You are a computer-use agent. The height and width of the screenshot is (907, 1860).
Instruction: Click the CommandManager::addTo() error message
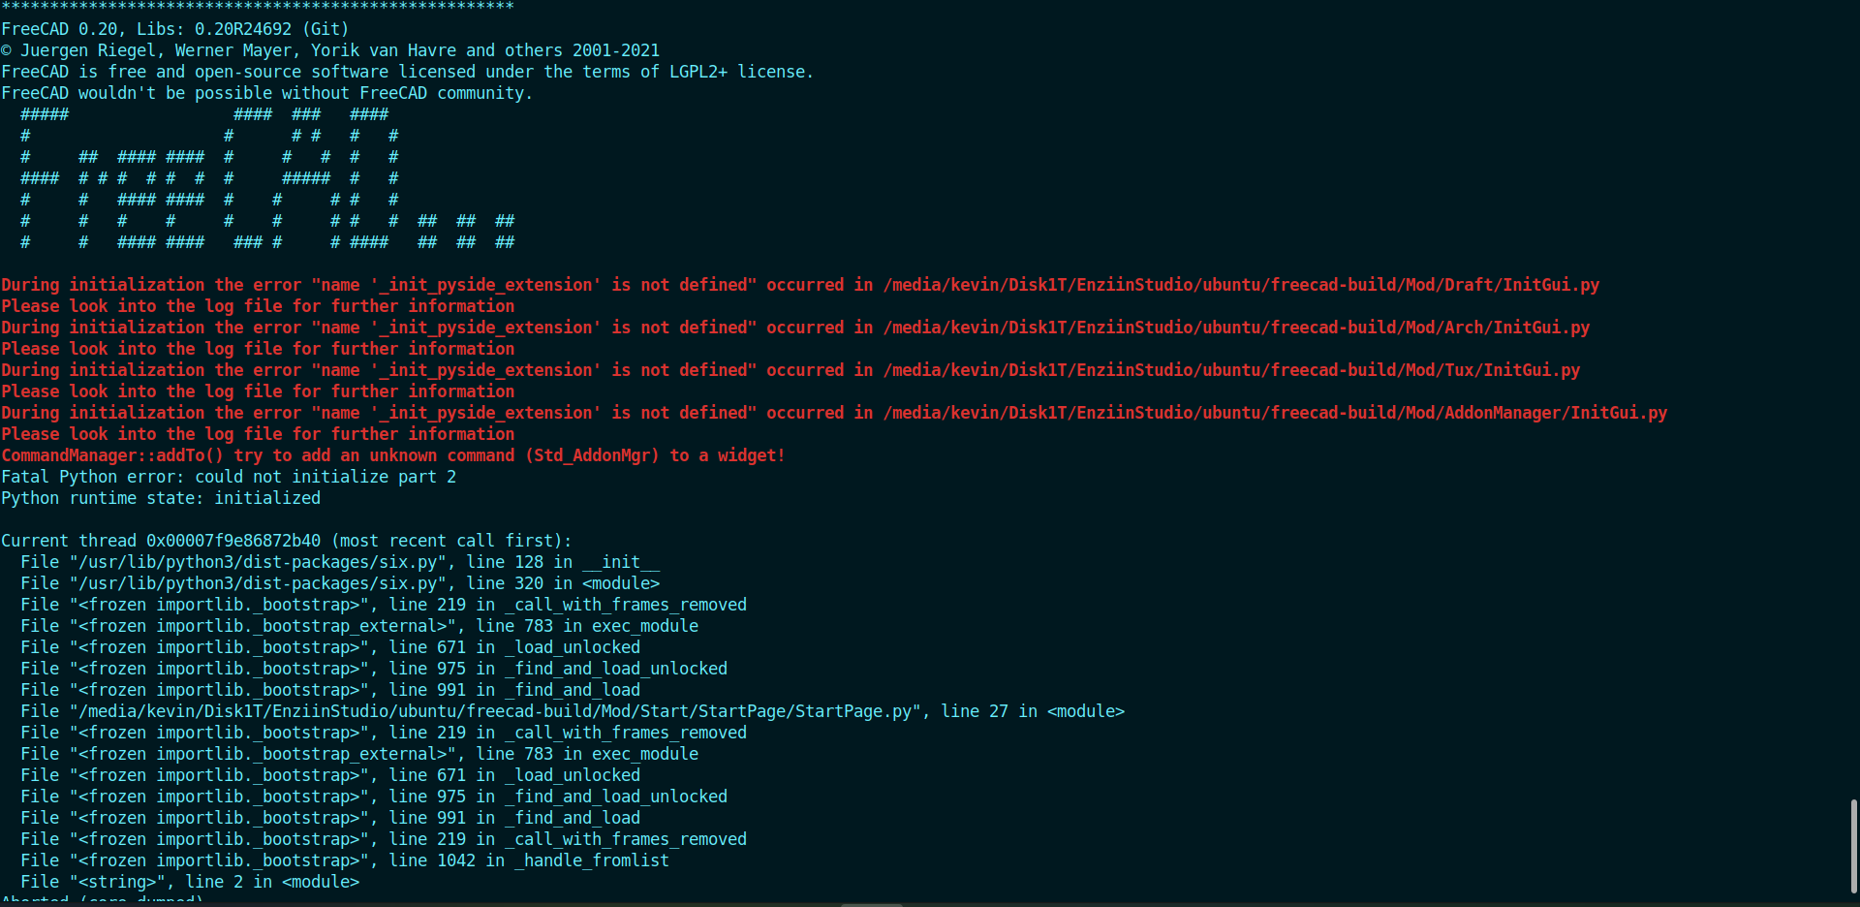click(x=392, y=455)
